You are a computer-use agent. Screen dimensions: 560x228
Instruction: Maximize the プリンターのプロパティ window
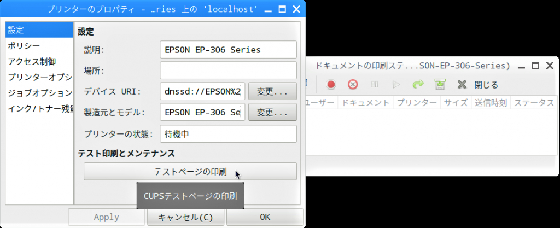(x=282, y=9)
